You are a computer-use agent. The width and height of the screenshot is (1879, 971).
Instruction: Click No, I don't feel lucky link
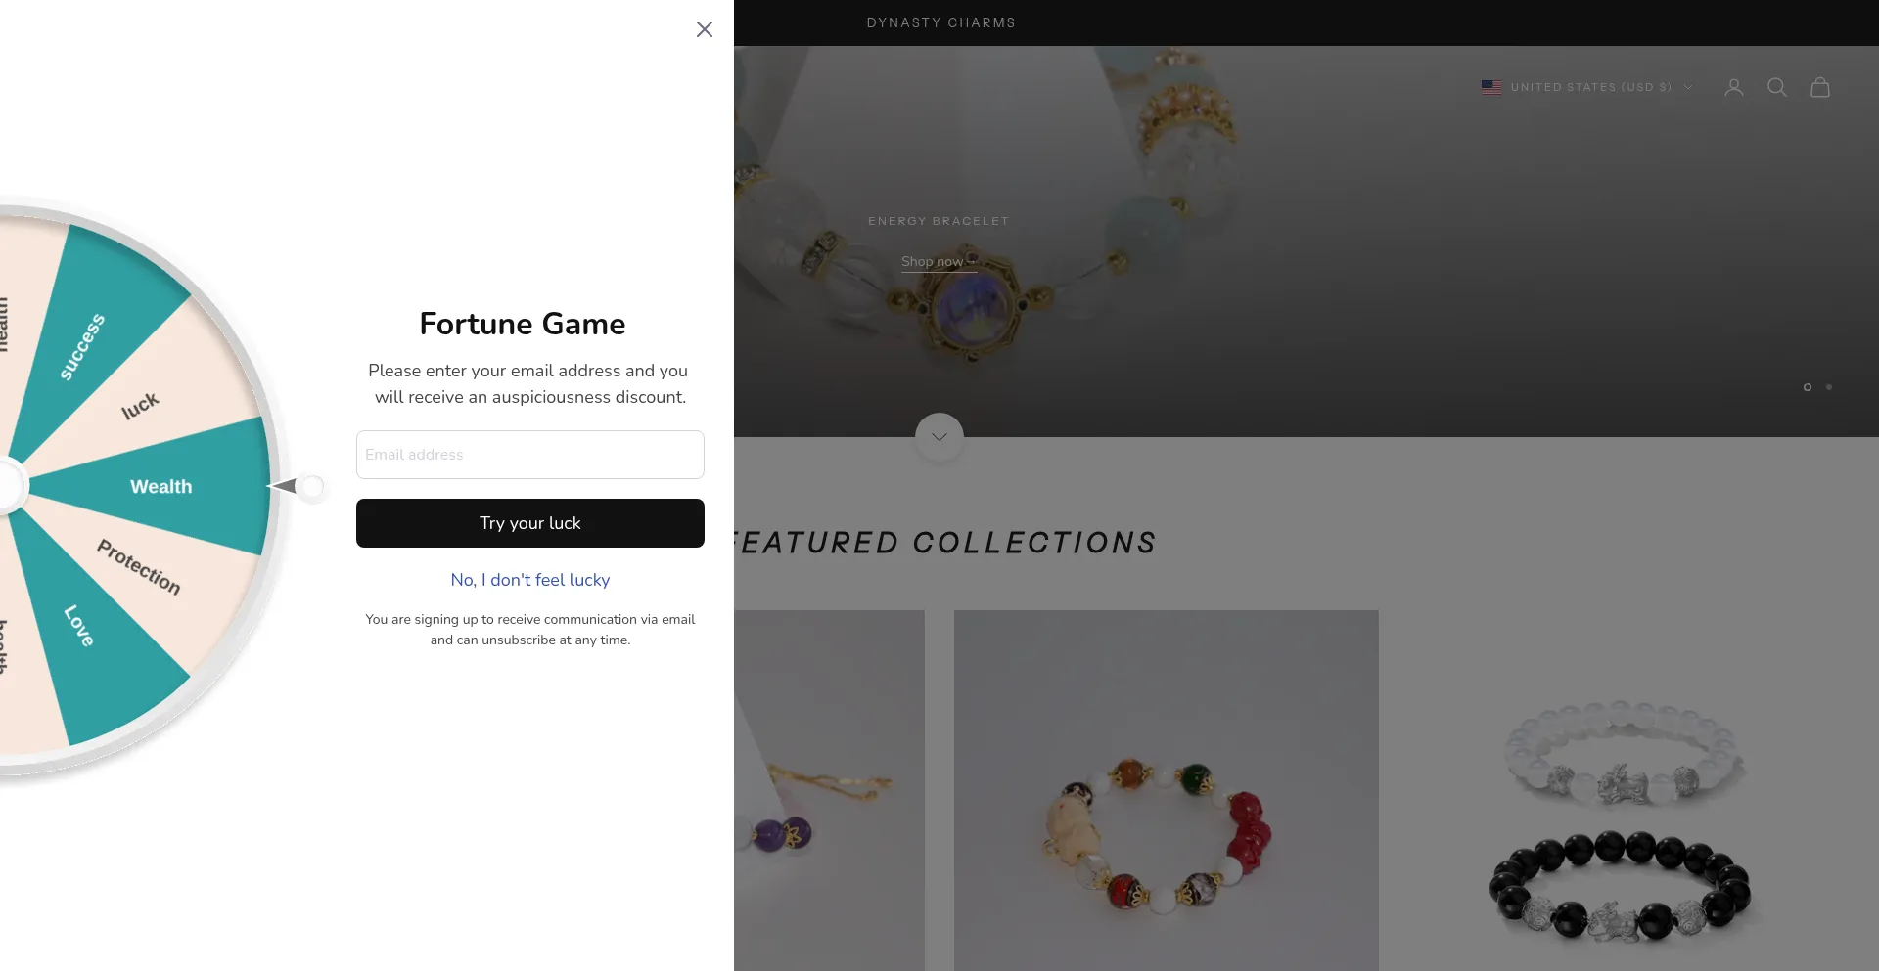529,580
